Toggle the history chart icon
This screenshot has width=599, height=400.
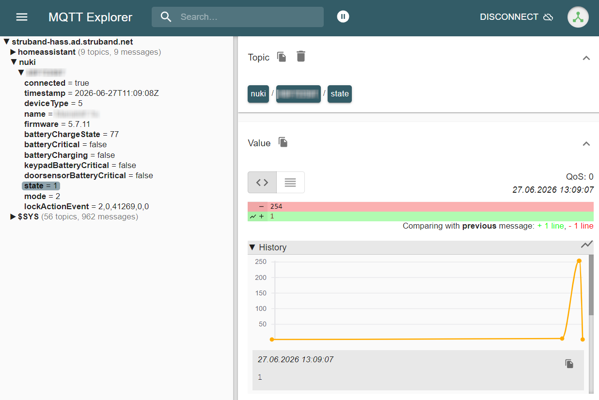pos(587,245)
